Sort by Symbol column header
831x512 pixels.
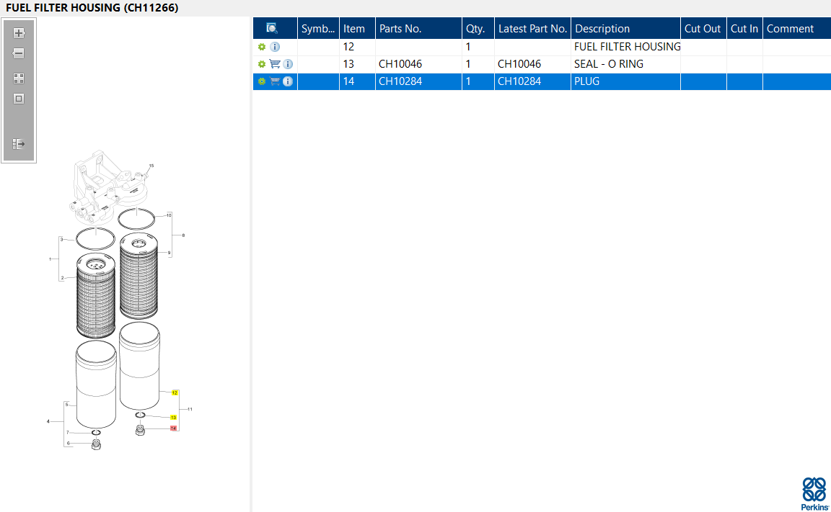318,29
